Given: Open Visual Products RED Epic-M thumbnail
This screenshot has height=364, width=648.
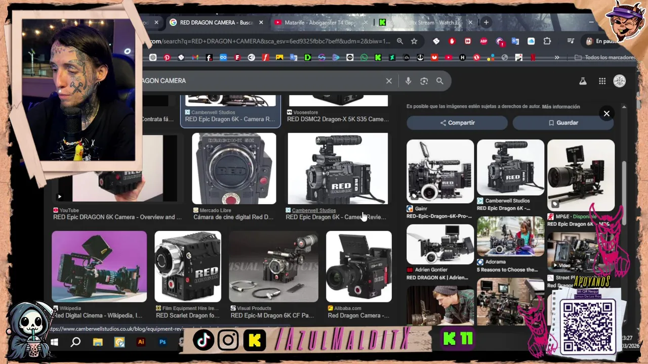Looking at the screenshot, I should (x=274, y=266).
